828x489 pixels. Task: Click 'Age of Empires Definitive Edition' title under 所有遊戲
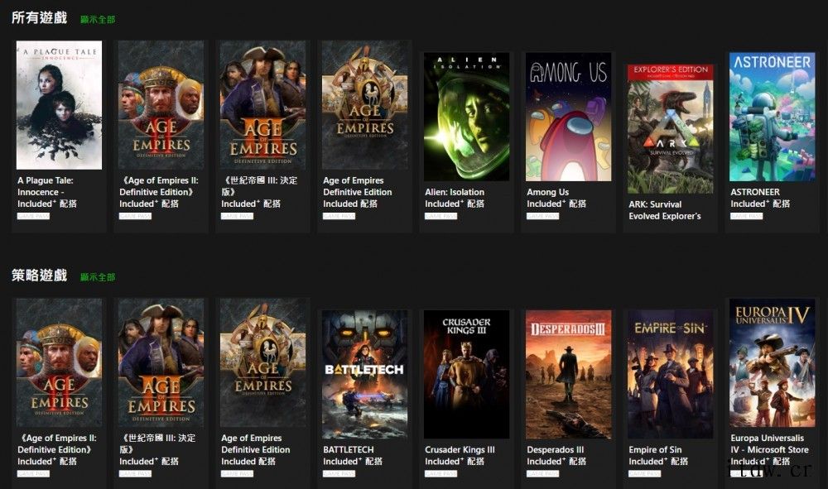(x=358, y=186)
